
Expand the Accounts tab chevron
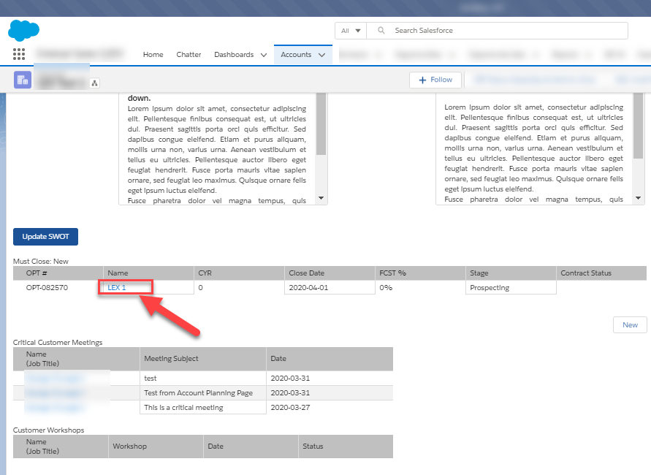pyautogui.click(x=321, y=55)
